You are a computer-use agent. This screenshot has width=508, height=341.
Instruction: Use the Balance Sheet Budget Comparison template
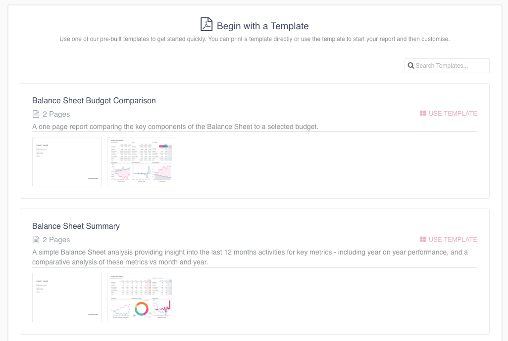coord(449,114)
